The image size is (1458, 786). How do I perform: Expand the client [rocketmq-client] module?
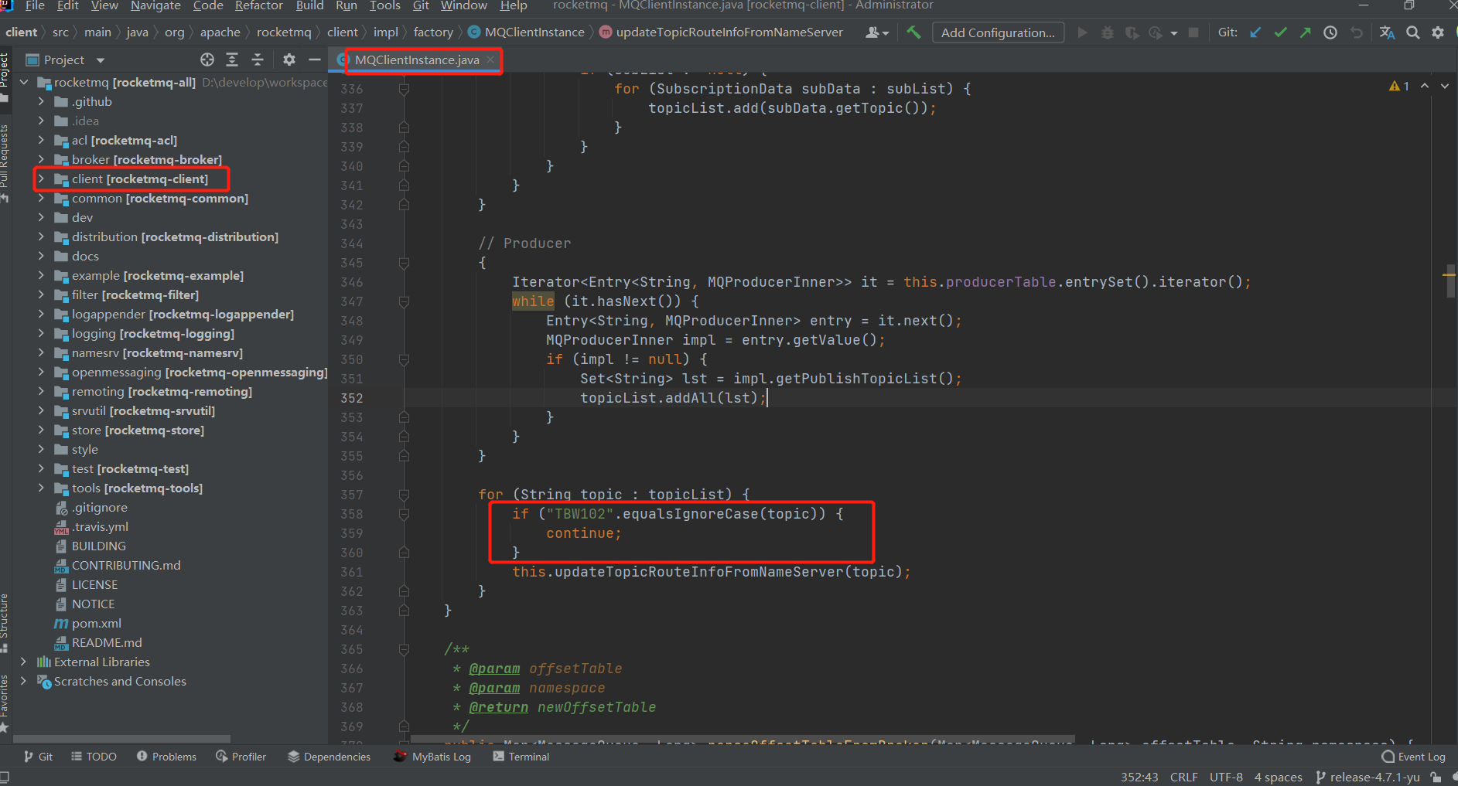pyautogui.click(x=42, y=179)
